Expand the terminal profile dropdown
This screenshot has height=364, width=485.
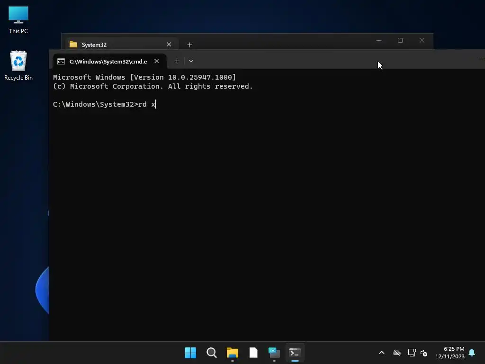coord(191,61)
